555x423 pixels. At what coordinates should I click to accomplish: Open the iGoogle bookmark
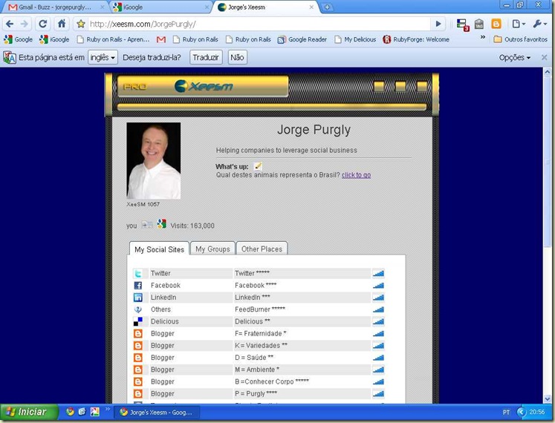point(54,39)
